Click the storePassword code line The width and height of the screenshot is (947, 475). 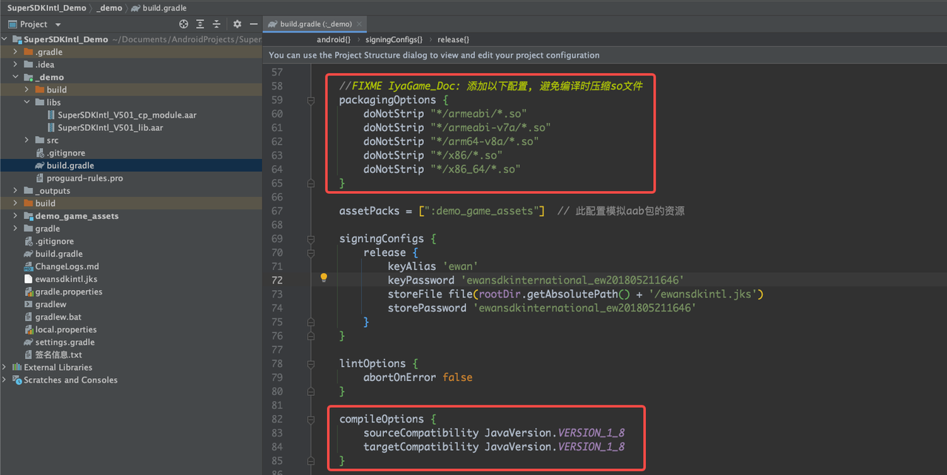point(542,308)
